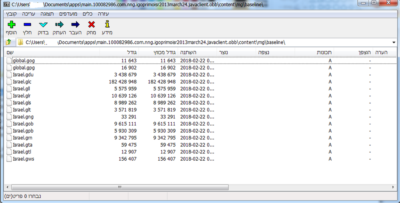The image size is (400, 203).
Task: Click the horizontal scrollbar thumb
Action: [120, 187]
